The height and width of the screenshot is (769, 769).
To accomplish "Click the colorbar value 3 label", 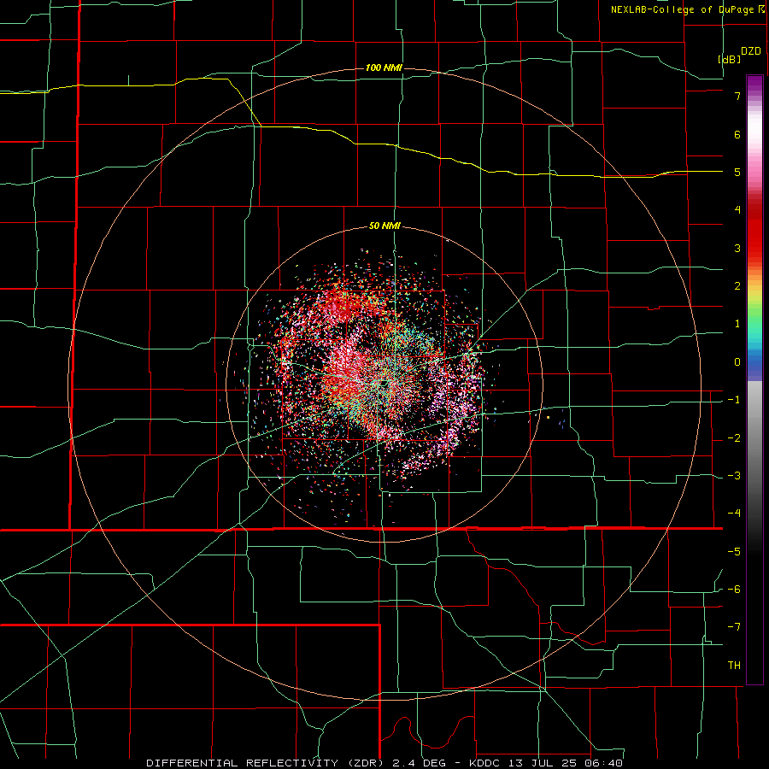I will (737, 248).
